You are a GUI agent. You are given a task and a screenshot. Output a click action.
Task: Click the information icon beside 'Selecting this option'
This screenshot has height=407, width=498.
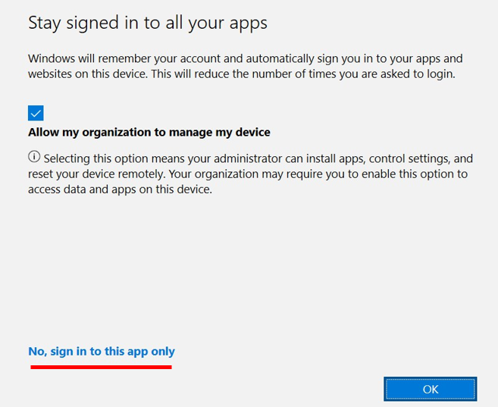(x=34, y=158)
